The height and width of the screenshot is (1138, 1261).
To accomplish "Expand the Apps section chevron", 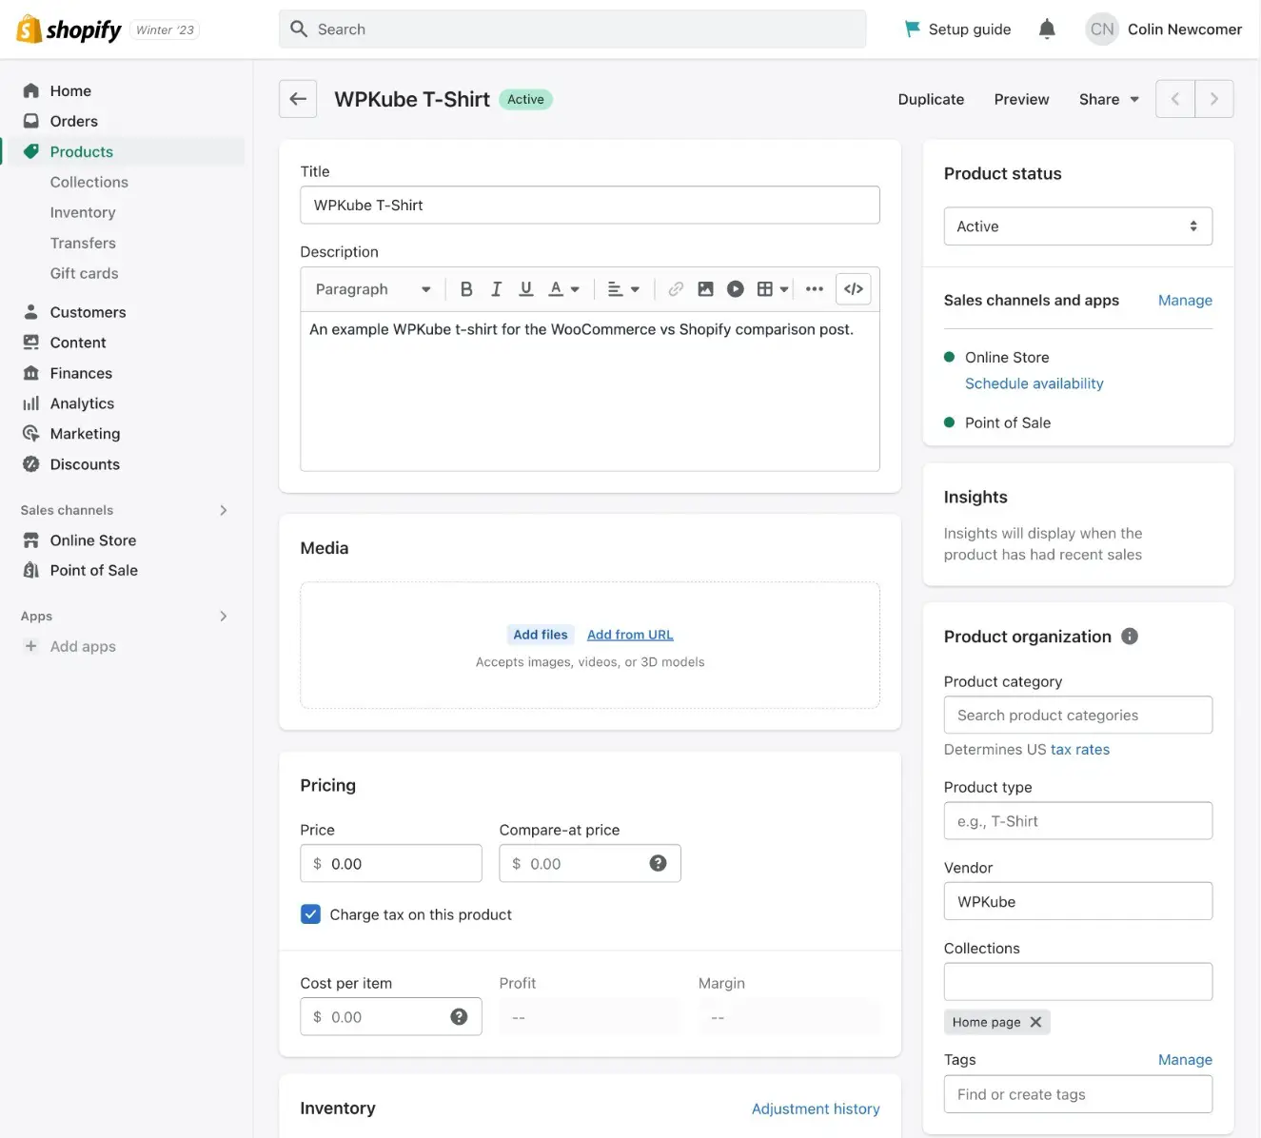I will [224, 616].
